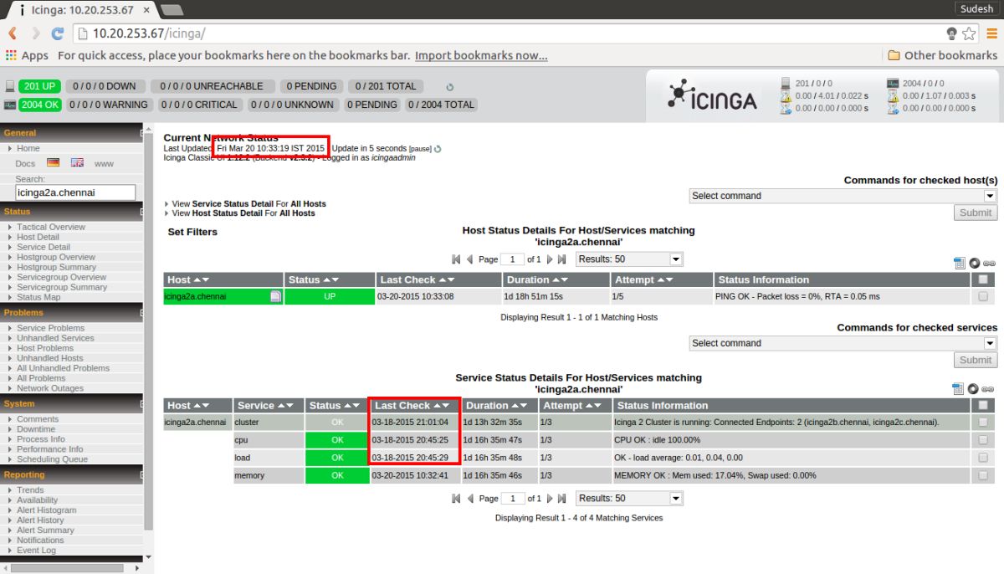Click refresh icon next to pause link
This screenshot has width=1004, height=574.
click(438, 149)
